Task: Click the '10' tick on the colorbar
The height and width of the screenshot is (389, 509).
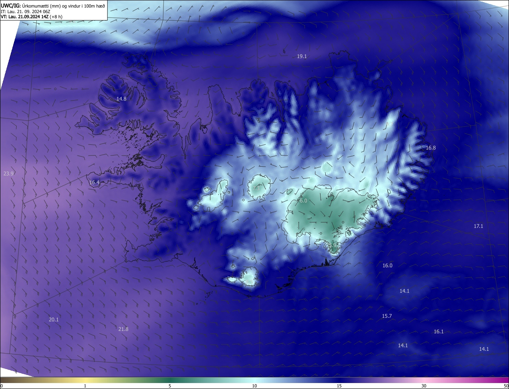Action: (254, 386)
